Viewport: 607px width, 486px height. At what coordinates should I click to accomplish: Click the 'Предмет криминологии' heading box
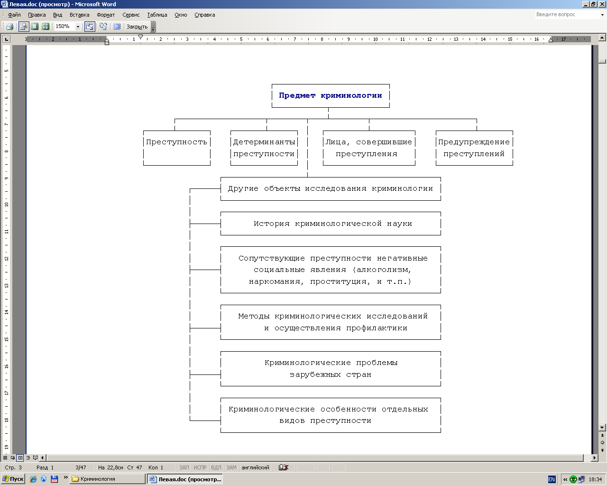331,95
